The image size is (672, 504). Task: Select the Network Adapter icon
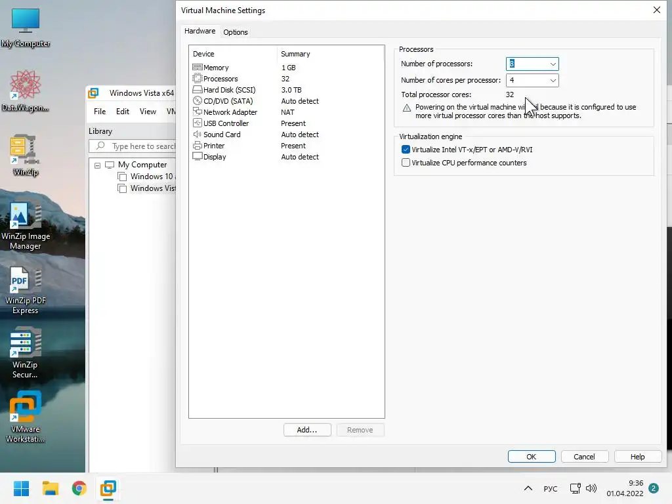tap(197, 112)
